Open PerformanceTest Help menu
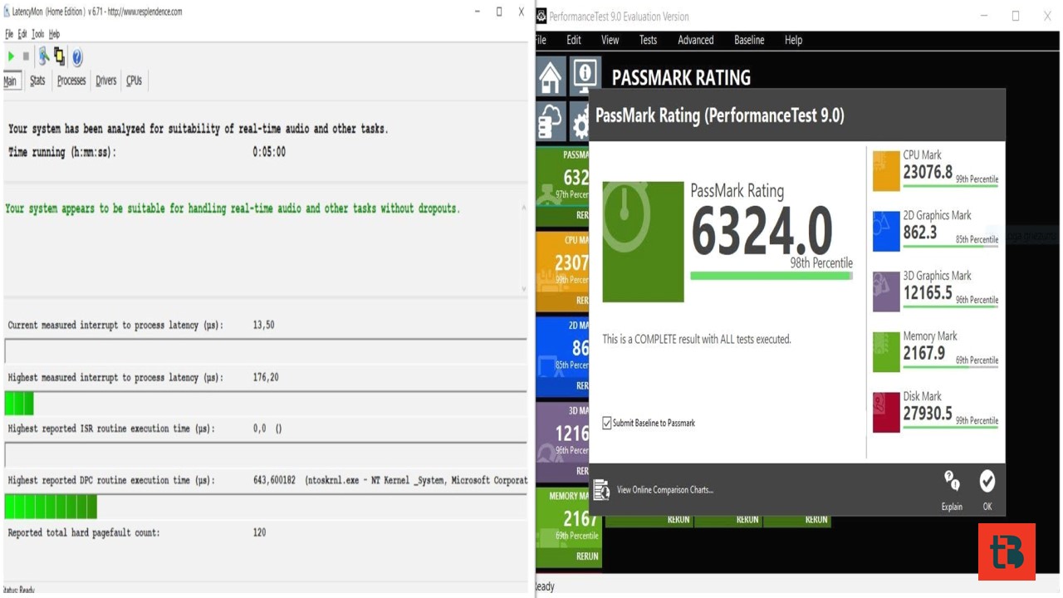 point(794,40)
